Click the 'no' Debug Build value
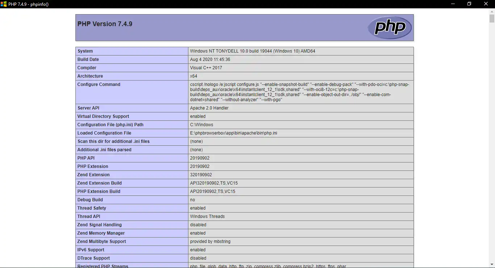Image resolution: width=495 pixels, height=268 pixels. 192,200
